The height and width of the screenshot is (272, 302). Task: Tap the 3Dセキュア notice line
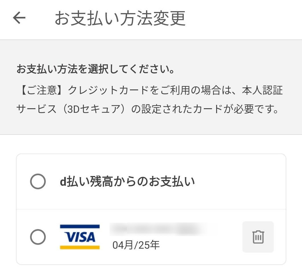click(x=148, y=109)
